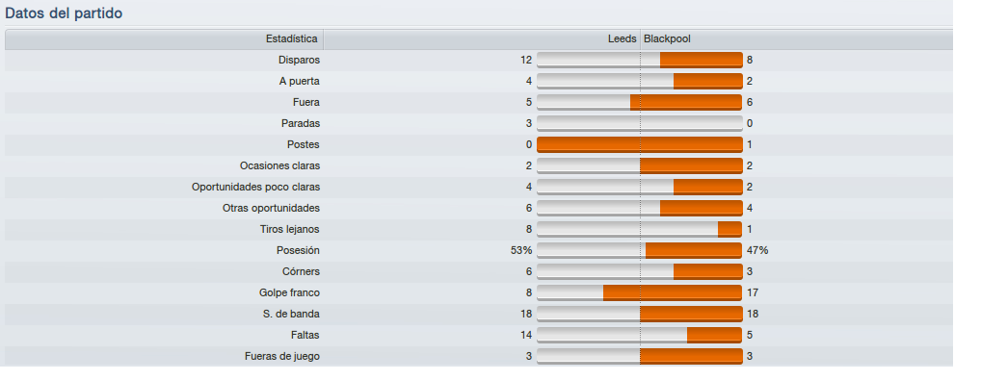This screenshot has height=380, width=981.
Task: Click Oportunidades poco claras label
Action: (x=256, y=188)
